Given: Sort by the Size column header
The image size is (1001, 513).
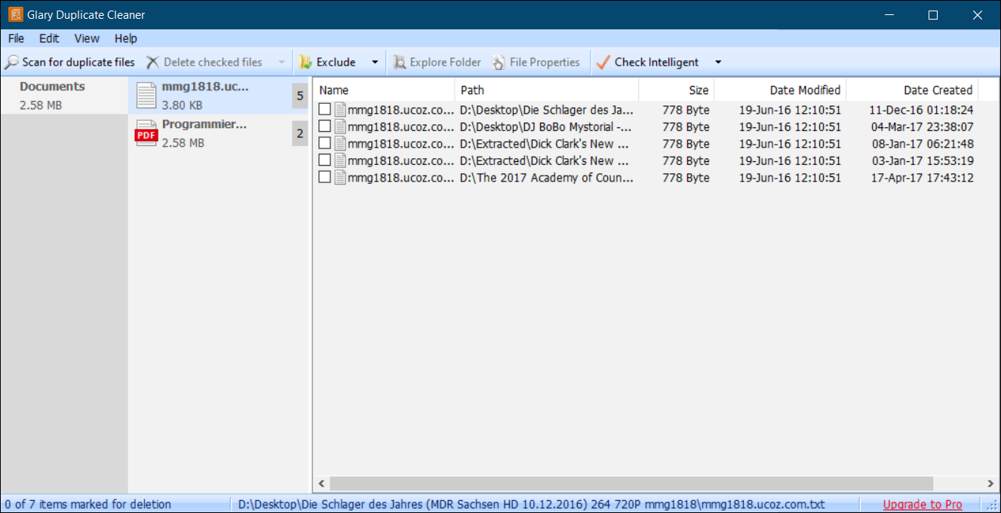Looking at the screenshot, I should point(676,90).
